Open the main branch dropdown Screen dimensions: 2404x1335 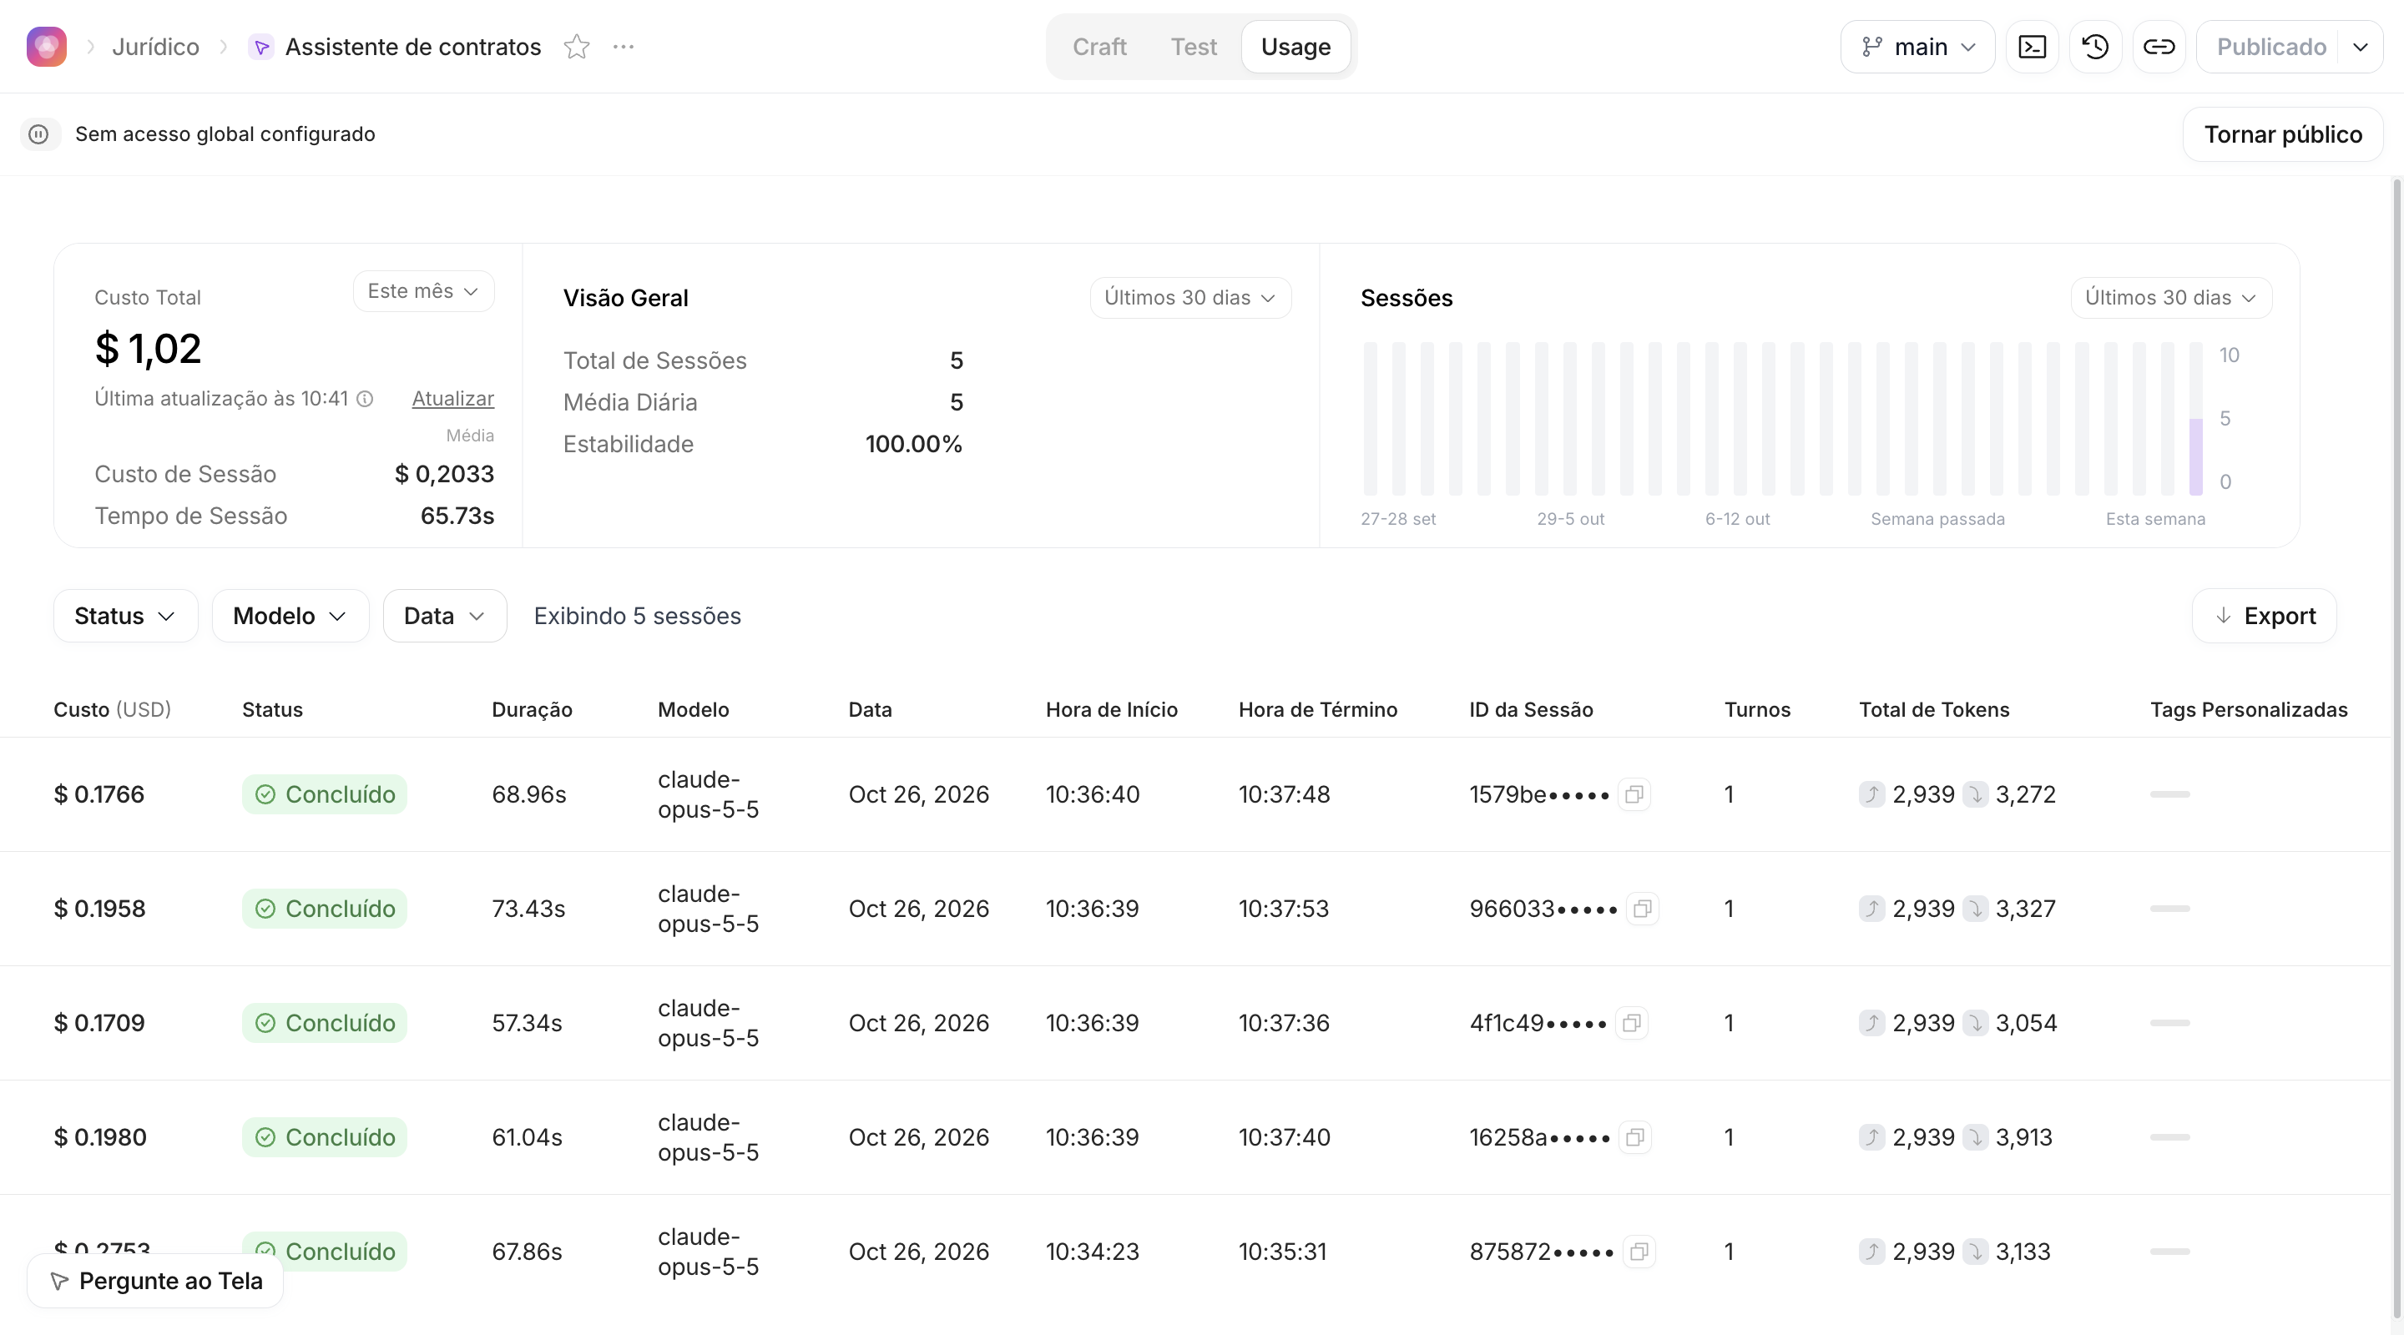tap(1918, 47)
